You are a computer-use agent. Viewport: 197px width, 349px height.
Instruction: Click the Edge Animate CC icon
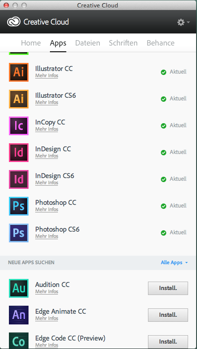(19, 315)
